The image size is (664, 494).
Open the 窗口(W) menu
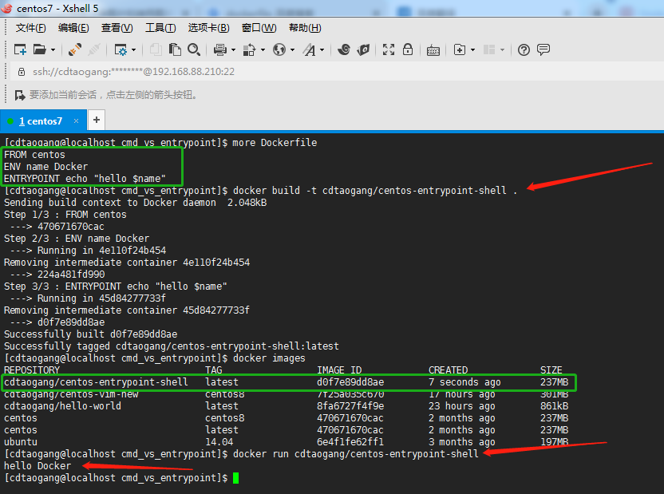(259, 28)
